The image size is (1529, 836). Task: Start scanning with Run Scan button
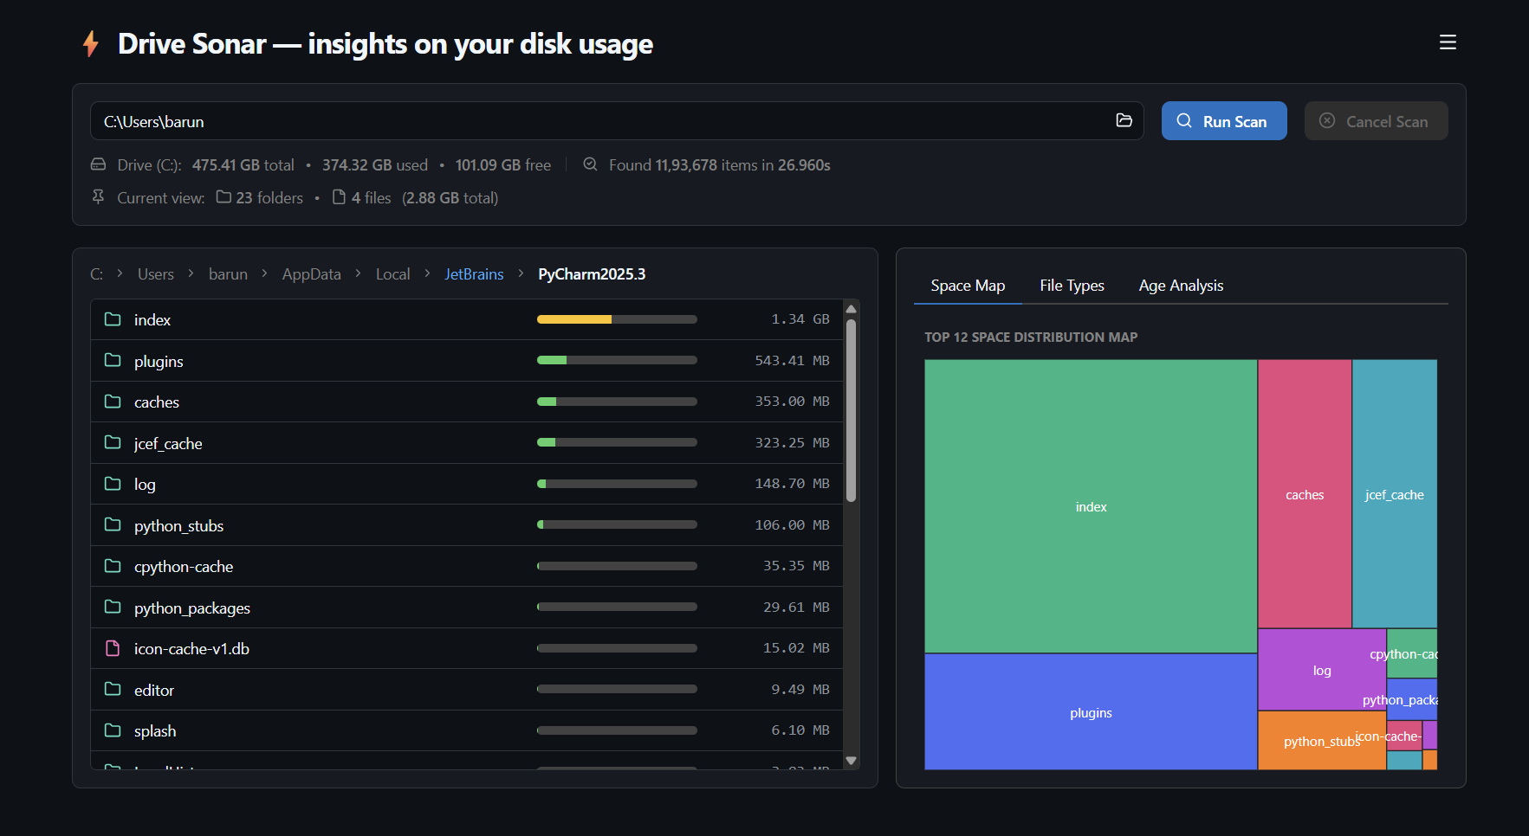pyautogui.click(x=1223, y=121)
